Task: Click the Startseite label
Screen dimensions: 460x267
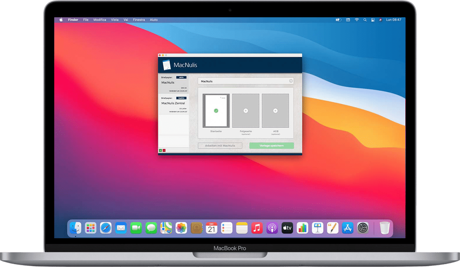Action: tap(216, 131)
